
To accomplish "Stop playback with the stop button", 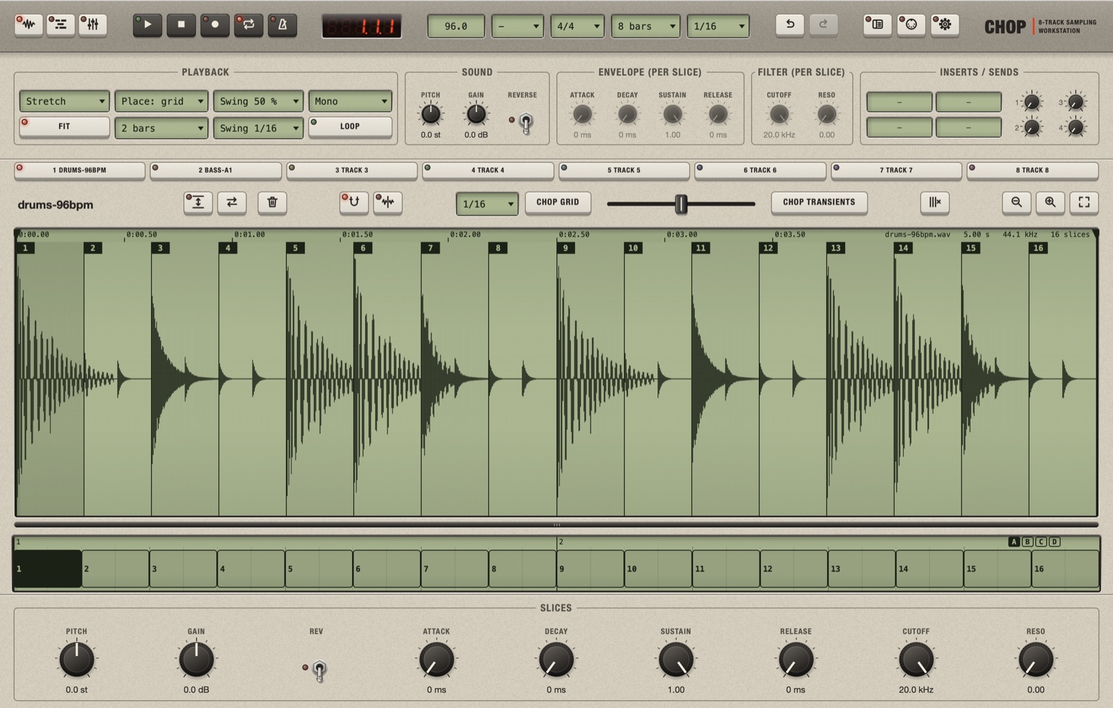I will [x=181, y=25].
